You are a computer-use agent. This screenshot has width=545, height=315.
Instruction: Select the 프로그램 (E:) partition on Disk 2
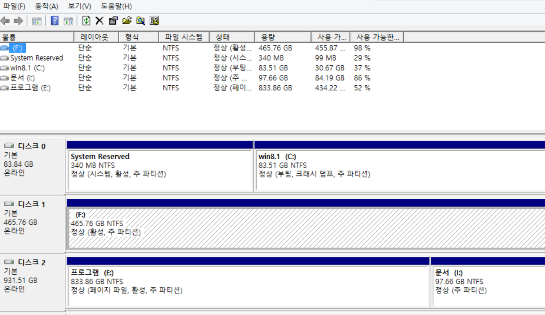click(x=248, y=286)
